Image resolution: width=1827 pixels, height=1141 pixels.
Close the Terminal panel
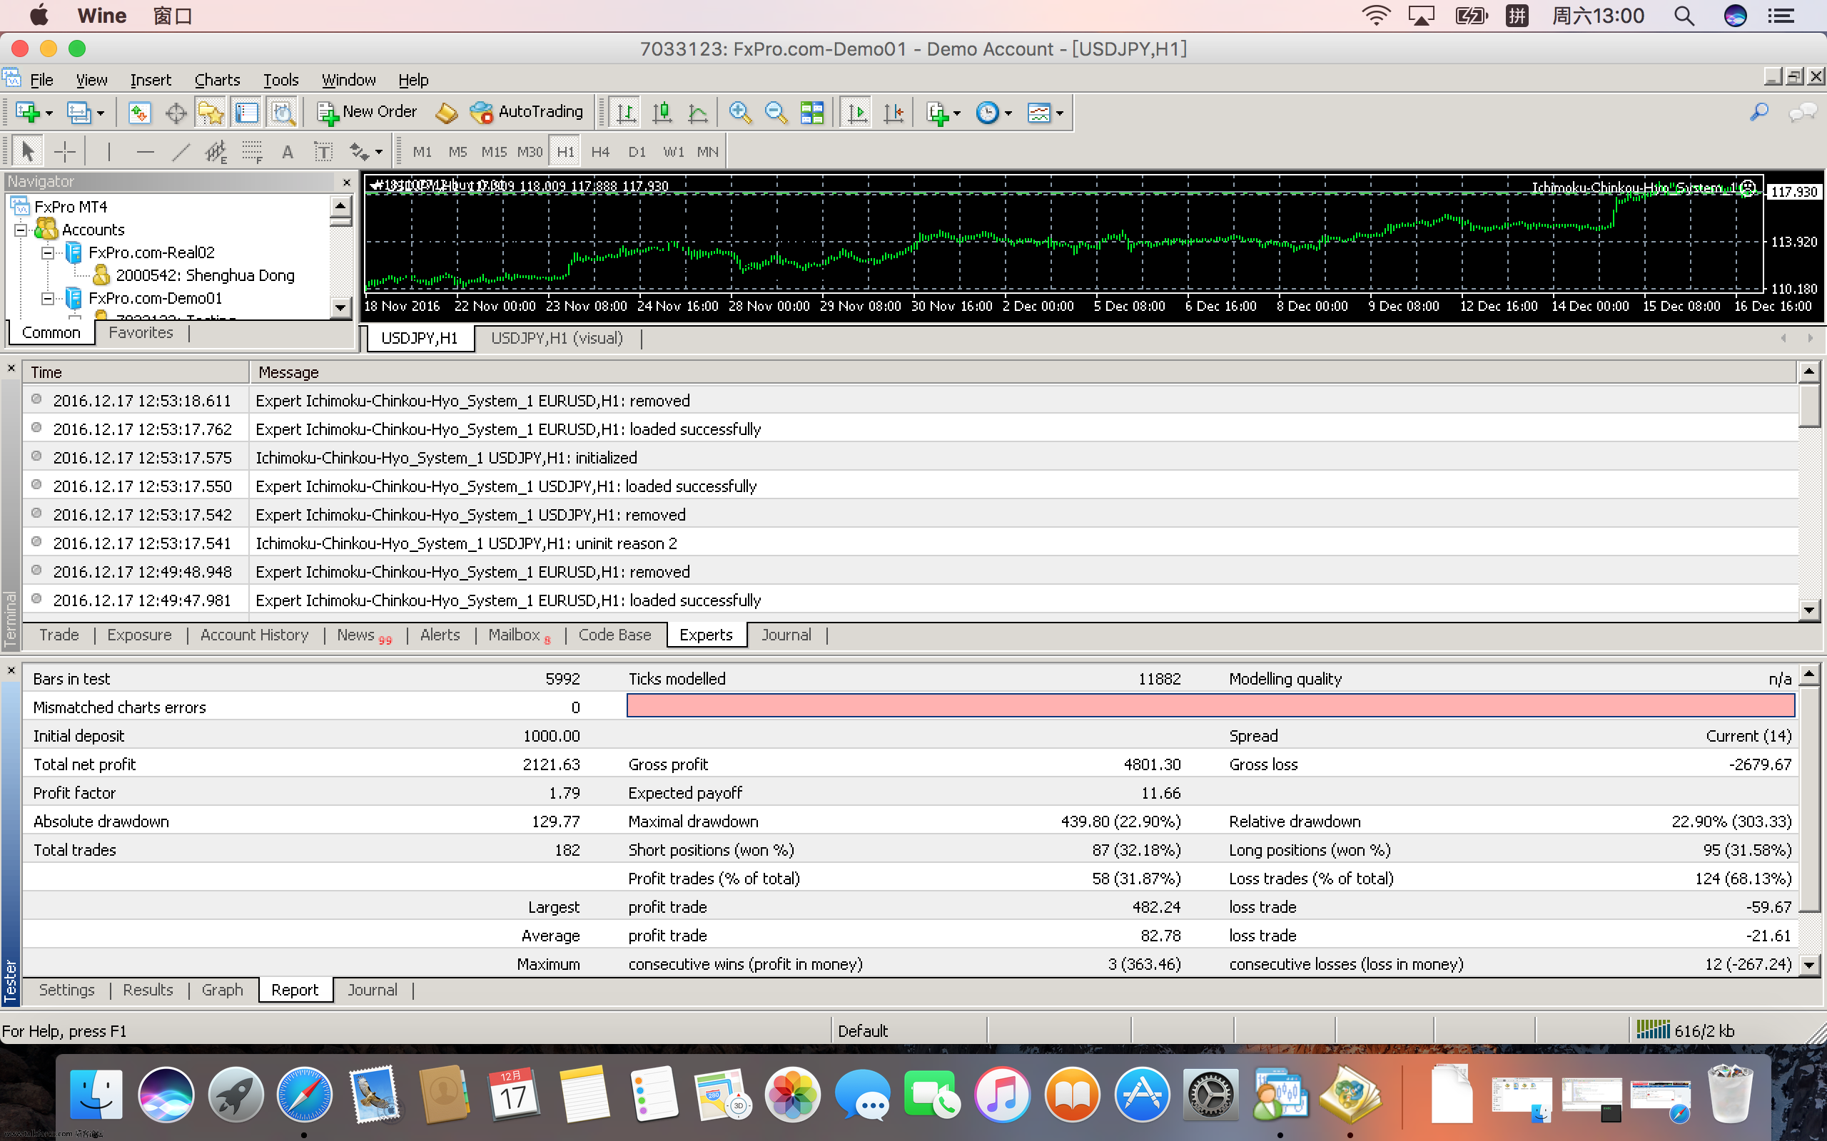pyautogui.click(x=11, y=368)
